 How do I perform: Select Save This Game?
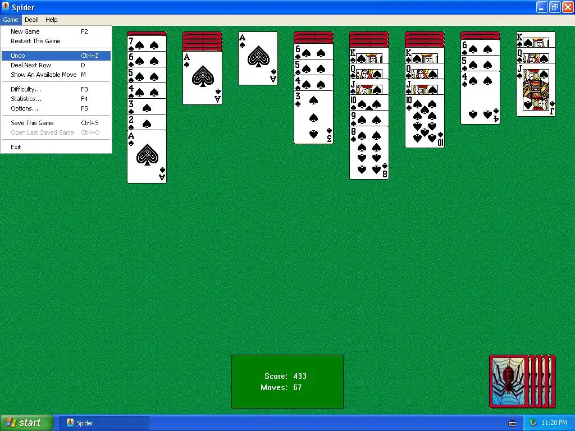[x=56, y=123]
